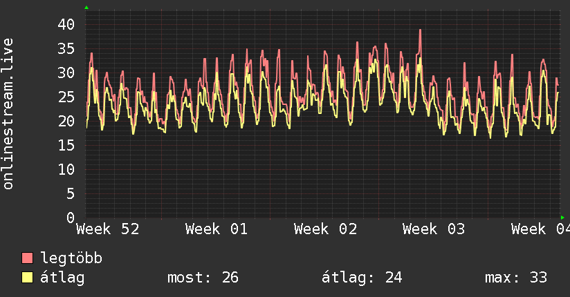Click the tallest red peak near Week 03
570x297 pixels.
pyautogui.click(x=420, y=31)
